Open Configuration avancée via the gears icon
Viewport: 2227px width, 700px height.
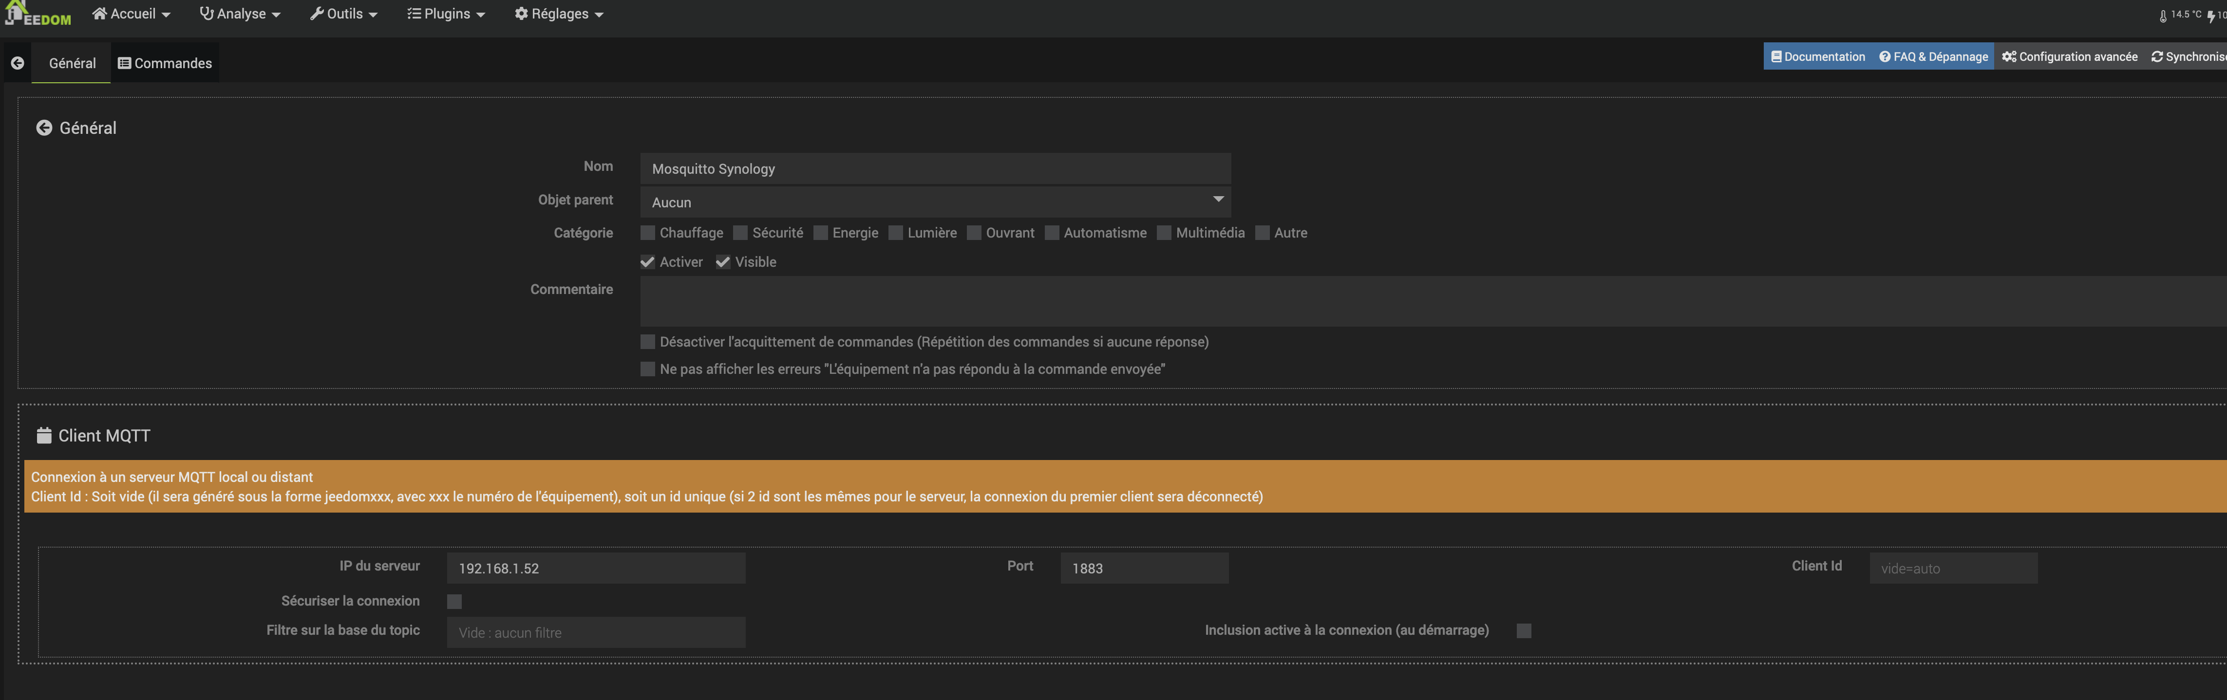pos(2009,57)
